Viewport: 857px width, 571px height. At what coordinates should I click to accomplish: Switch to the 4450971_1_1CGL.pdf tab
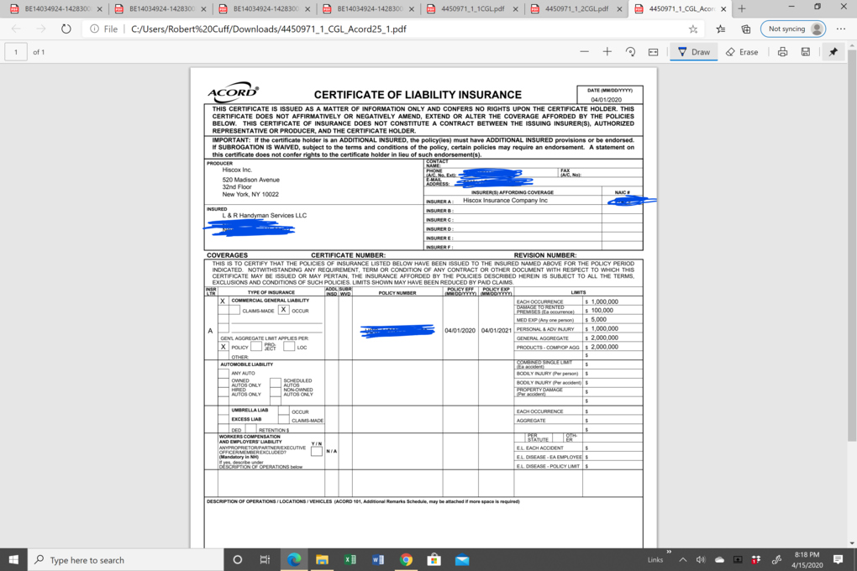471,8
